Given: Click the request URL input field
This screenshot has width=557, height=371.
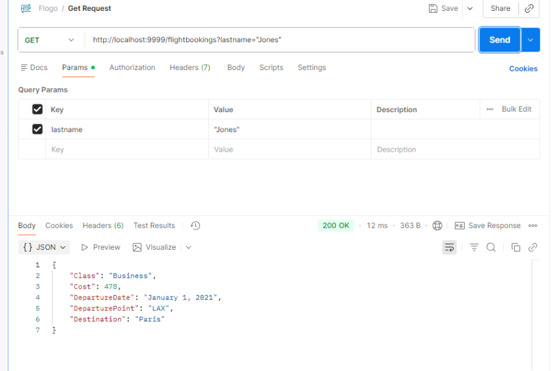Looking at the screenshot, I should click(x=280, y=40).
